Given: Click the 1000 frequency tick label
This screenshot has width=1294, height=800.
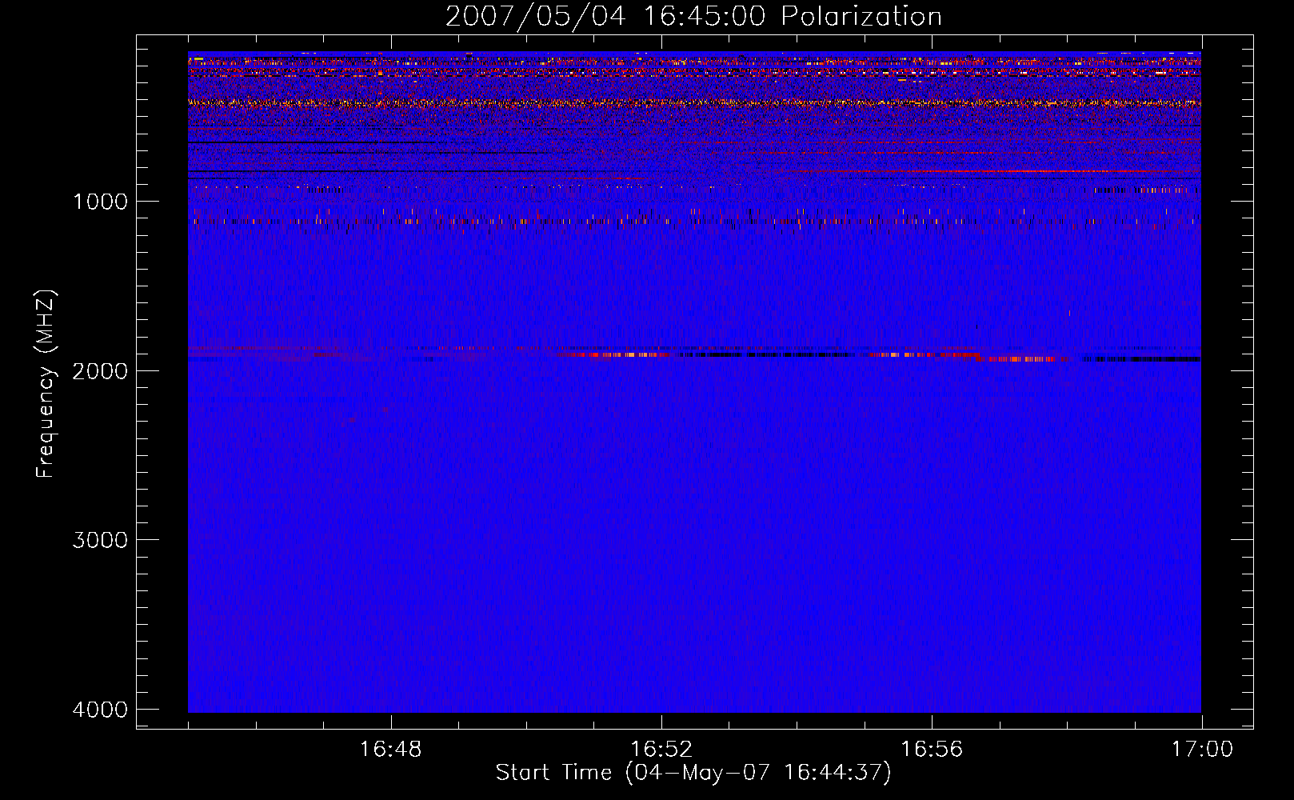Looking at the screenshot, I should point(100,201).
